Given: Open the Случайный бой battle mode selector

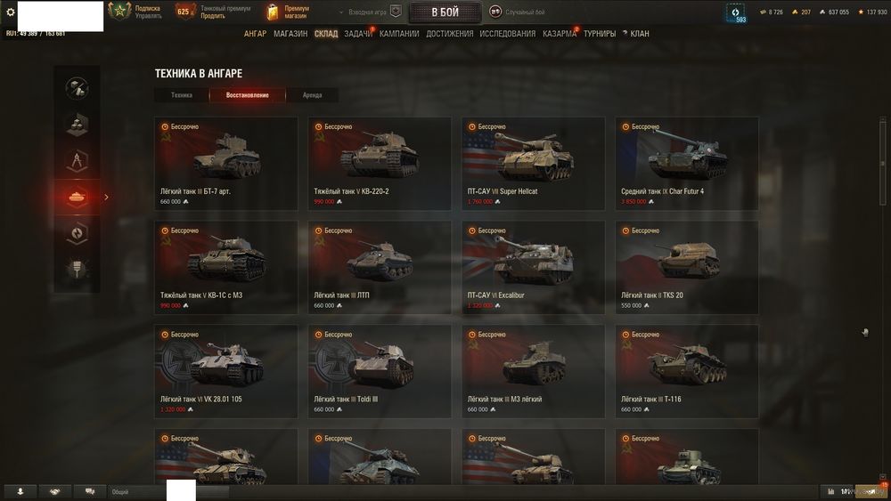Looking at the screenshot, I should pos(517,12).
